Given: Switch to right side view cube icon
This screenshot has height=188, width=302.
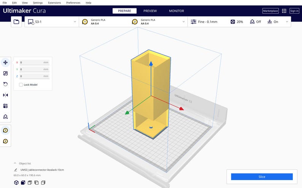Looking at the screenshot, I should coord(43,182).
